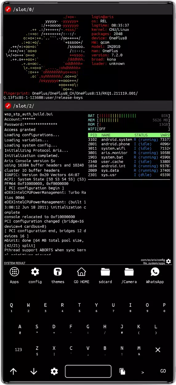The width and height of the screenshot is (176, 385).
Task: Open the themes paint roller icon
Action: [x=58, y=272]
